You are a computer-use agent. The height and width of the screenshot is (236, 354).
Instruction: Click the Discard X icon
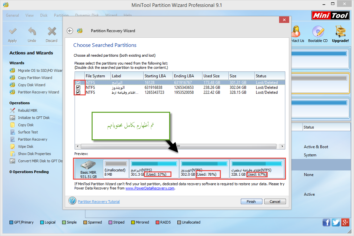[x=52, y=31]
